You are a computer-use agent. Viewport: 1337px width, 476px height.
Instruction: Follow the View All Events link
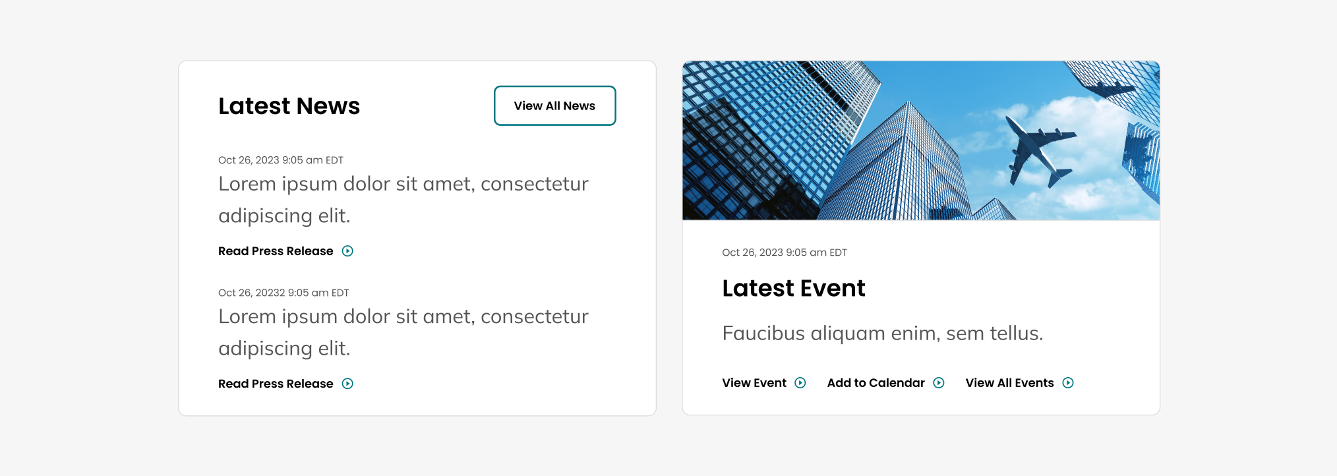1009,383
